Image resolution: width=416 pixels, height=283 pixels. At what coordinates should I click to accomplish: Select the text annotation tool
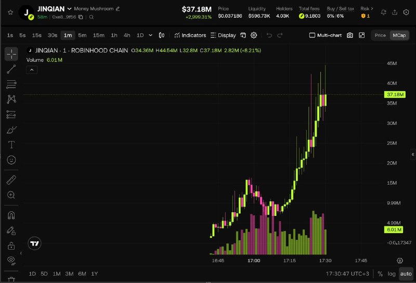coord(11,145)
